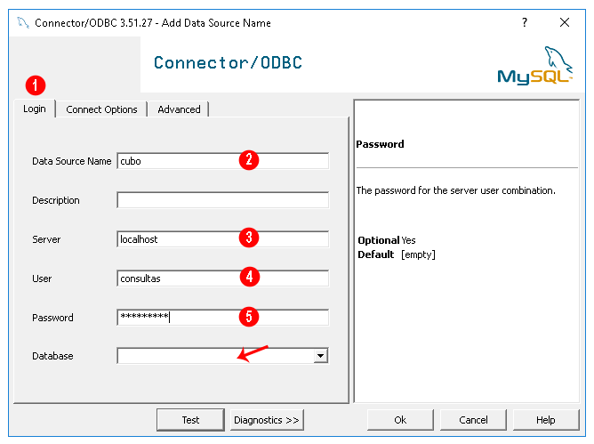Image resolution: width=594 pixels, height=444 pixels.
Task: Click the Data Source Name field
Action: 222,161
